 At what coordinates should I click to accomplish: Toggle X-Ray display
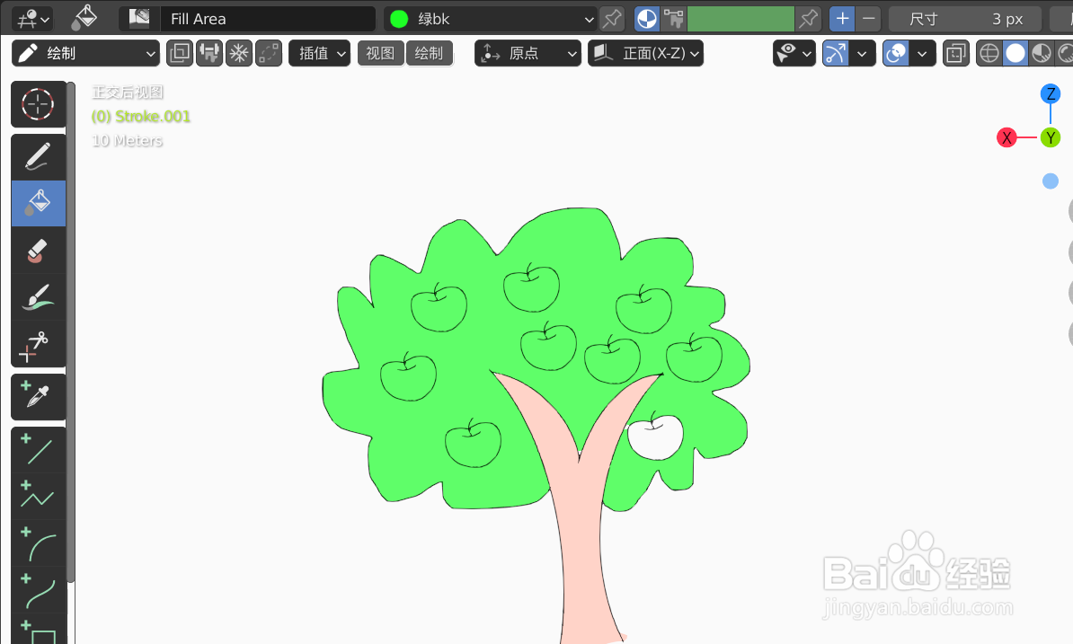pos(956,53)
